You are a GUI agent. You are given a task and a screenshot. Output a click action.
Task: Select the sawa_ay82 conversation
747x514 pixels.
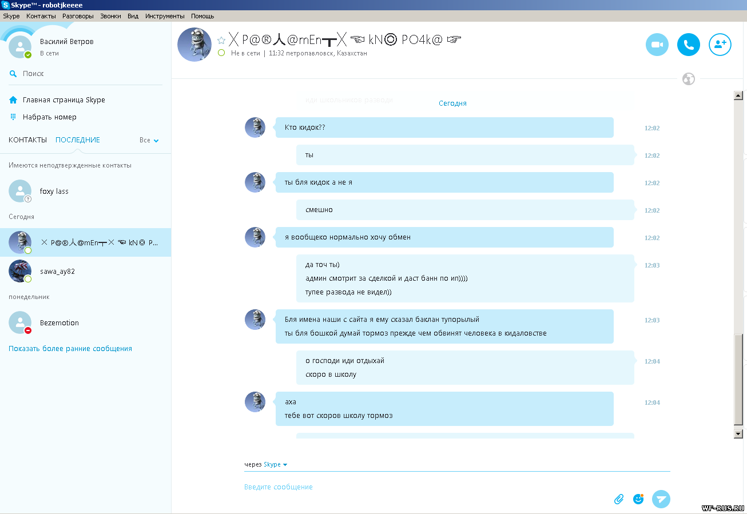click(x=57, y=272)
